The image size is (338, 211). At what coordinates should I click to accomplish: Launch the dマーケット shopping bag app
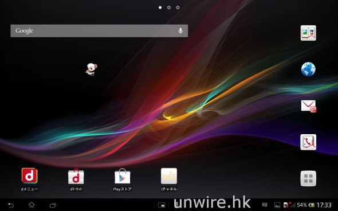coord(76,179)
